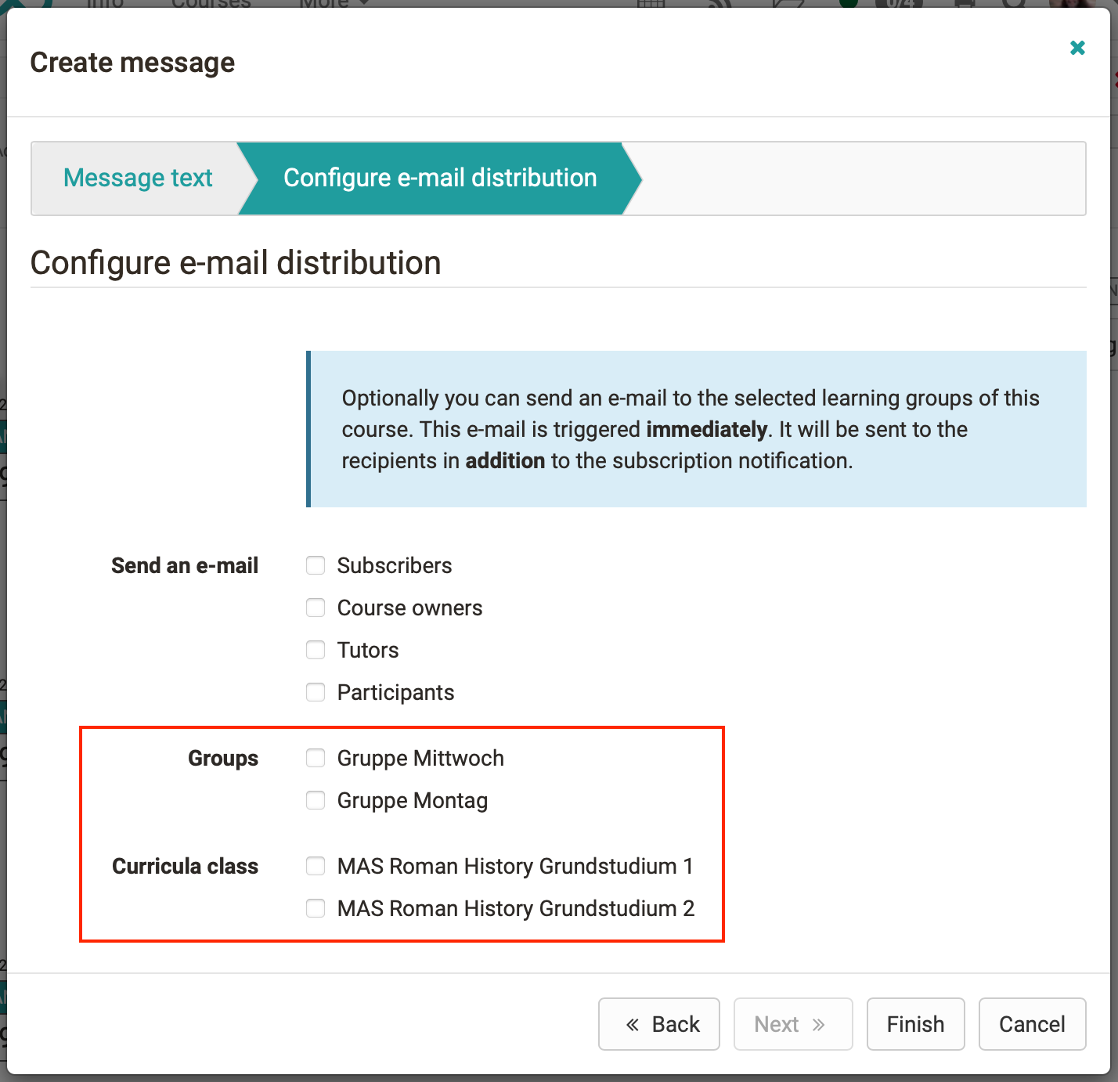Toggle the Participants checkbox
This screenshot has width=1118, height=1082.
[x=316, y=692]
